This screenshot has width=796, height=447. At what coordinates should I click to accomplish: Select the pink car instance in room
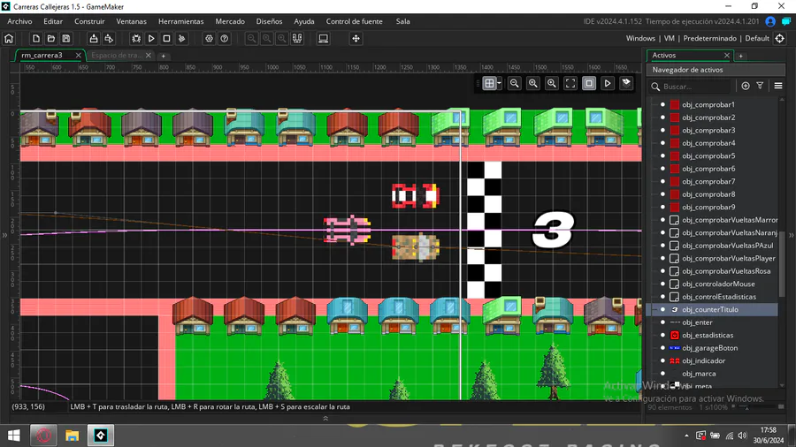click(348, 230)
